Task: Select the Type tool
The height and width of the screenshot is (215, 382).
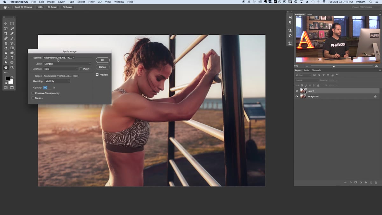Action: tap(12, 58)
